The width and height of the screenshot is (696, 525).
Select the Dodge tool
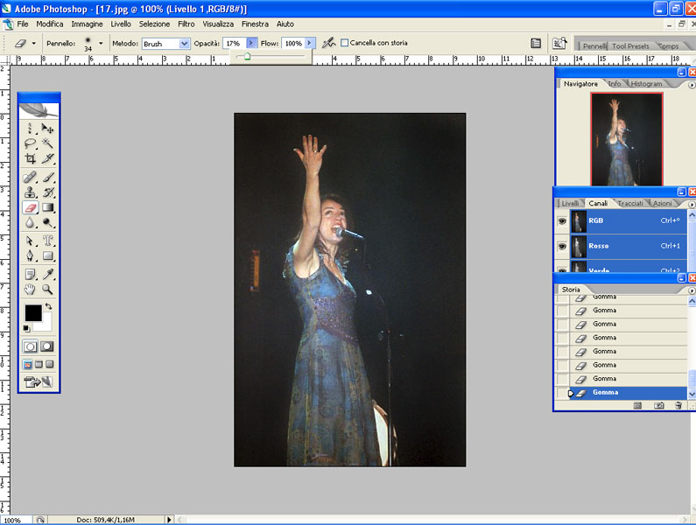[47, 222]
